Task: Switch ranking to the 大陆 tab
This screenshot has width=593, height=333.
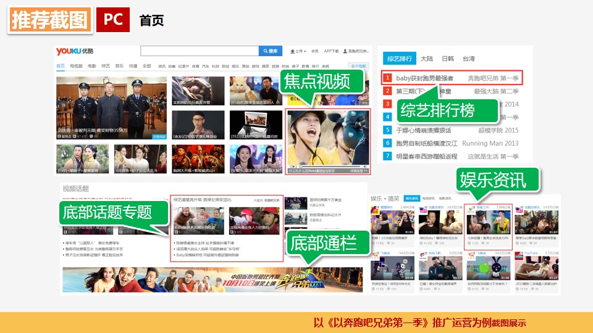Action: [427, 59]
